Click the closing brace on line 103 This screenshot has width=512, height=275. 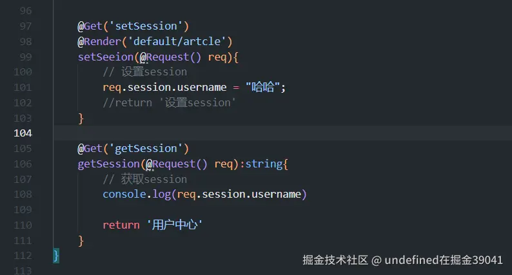pyautogui.click(x=81, y=118)
